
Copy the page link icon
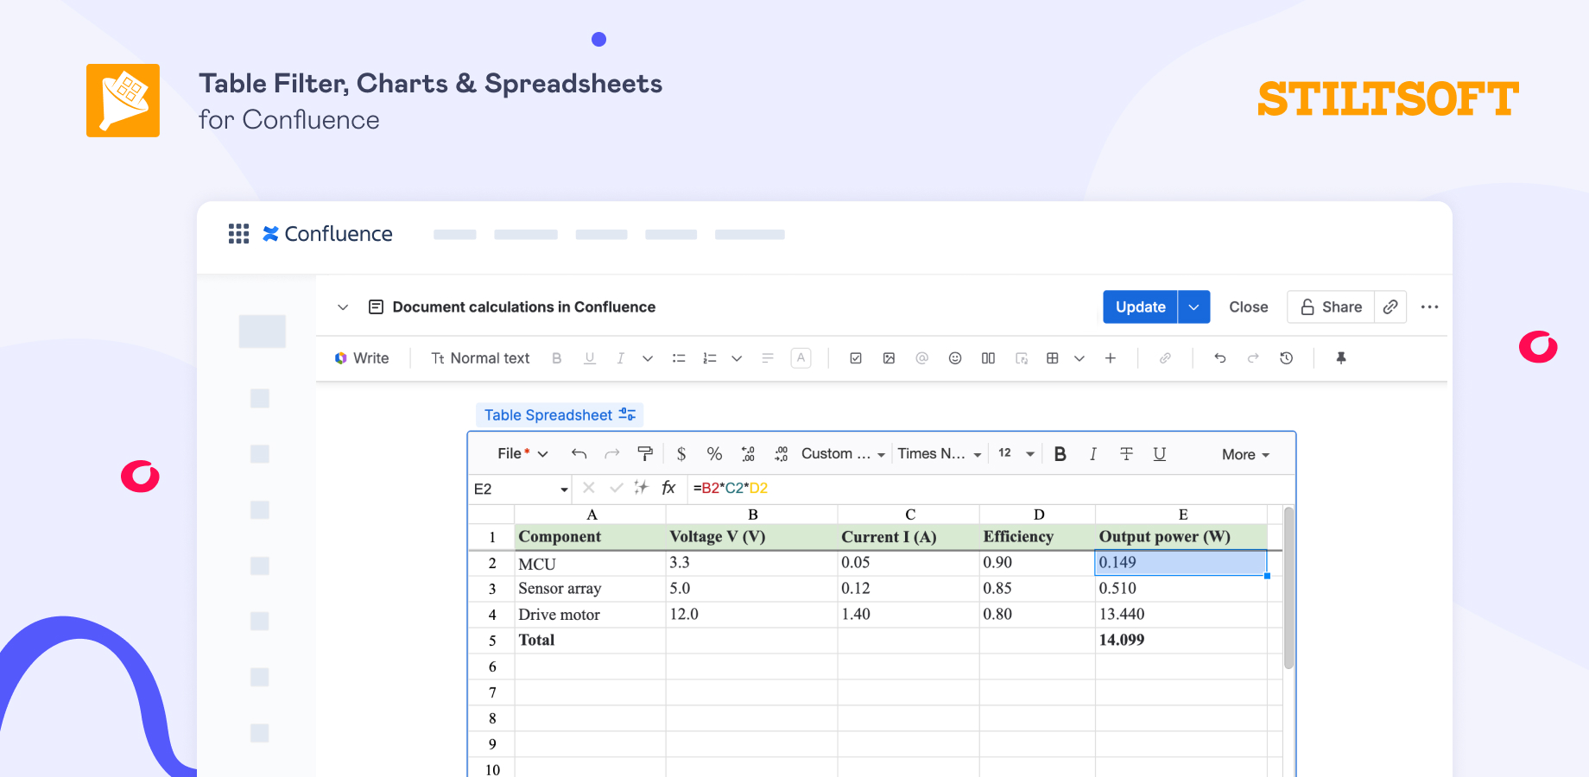(x=1390, y=307)
